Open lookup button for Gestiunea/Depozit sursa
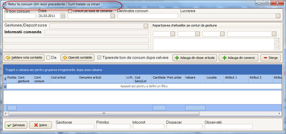Screen dimensions: 286x134 [146, 26]
